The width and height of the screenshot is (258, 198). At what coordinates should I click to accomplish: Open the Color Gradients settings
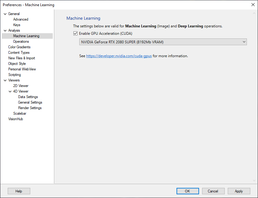(19, 47)
